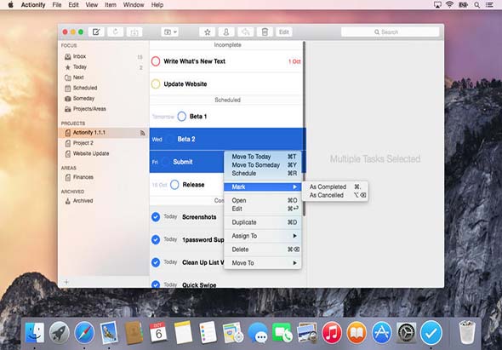The width and height of the screenshot is (502, 350).
Task: Click the star Today toolbar icon
Action: click(x=207, y=32)
